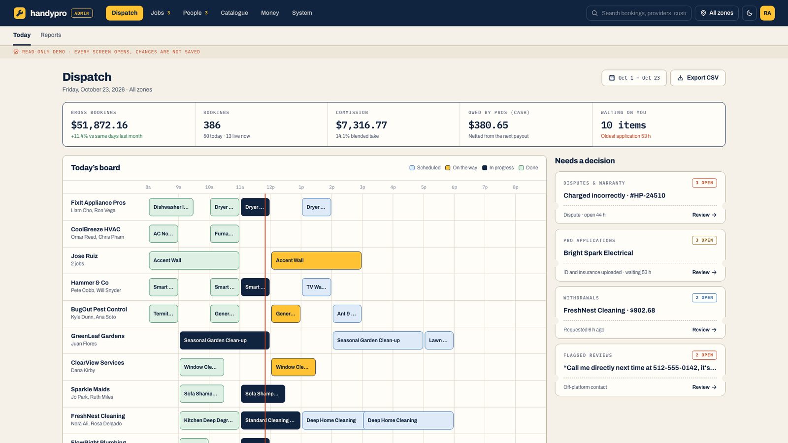Open the Dispatch nav item
Screen dimensions: 788x443
125,13
